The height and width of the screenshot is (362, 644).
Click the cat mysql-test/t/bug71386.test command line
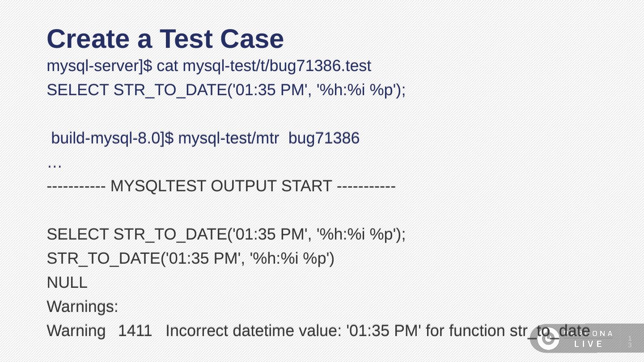209,66
